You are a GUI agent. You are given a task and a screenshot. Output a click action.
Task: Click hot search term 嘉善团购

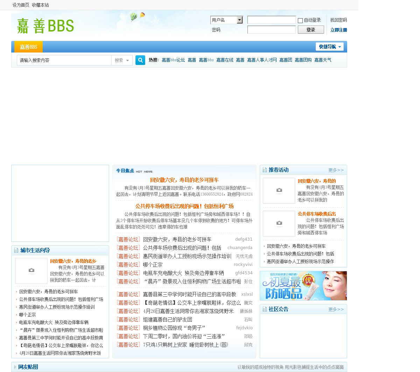coord(303,60)
